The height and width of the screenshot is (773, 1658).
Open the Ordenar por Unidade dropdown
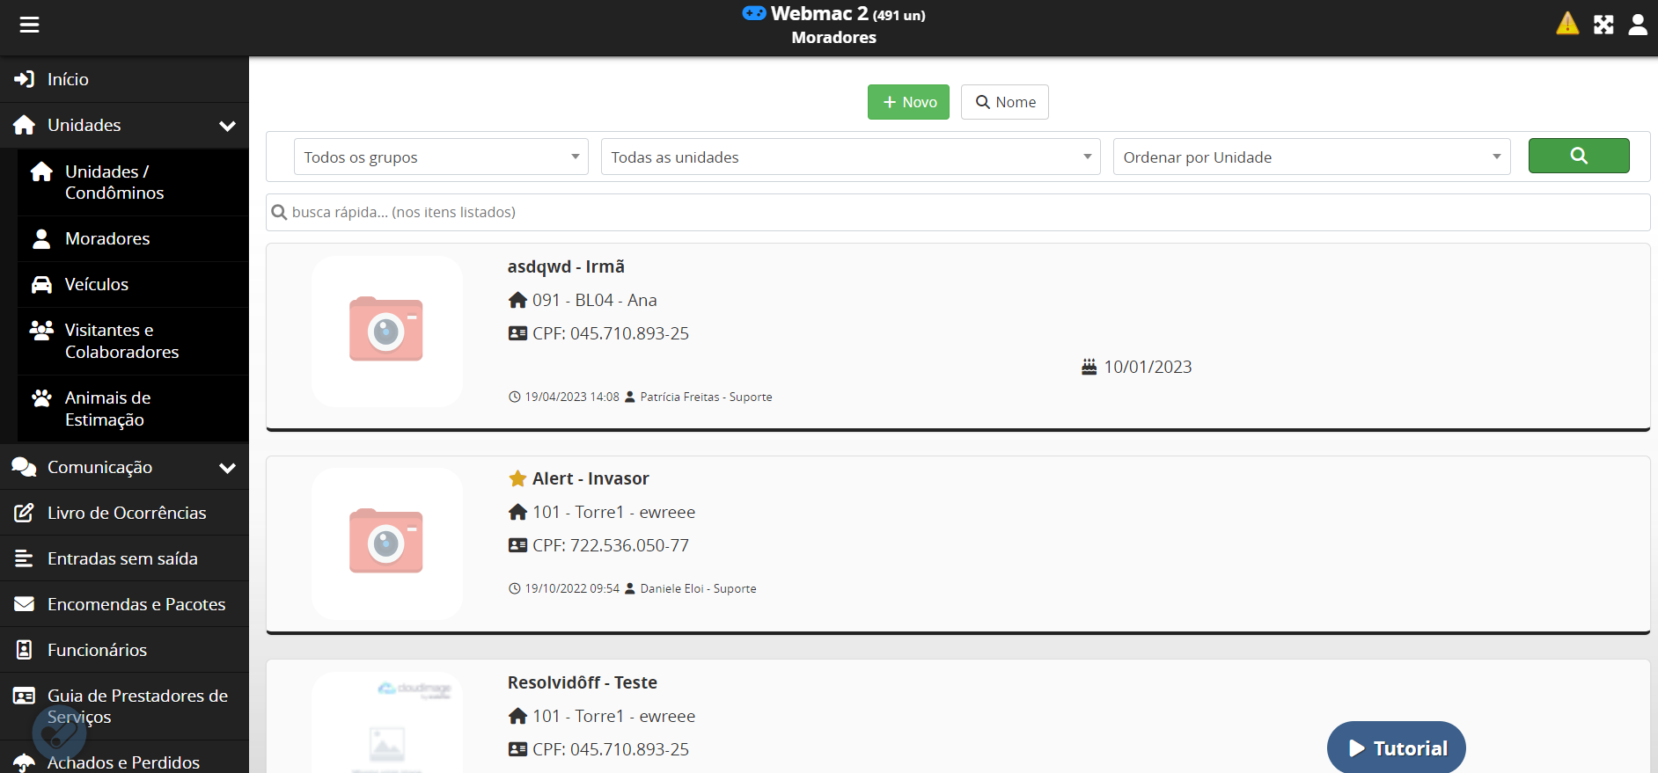coord(1310,157)
